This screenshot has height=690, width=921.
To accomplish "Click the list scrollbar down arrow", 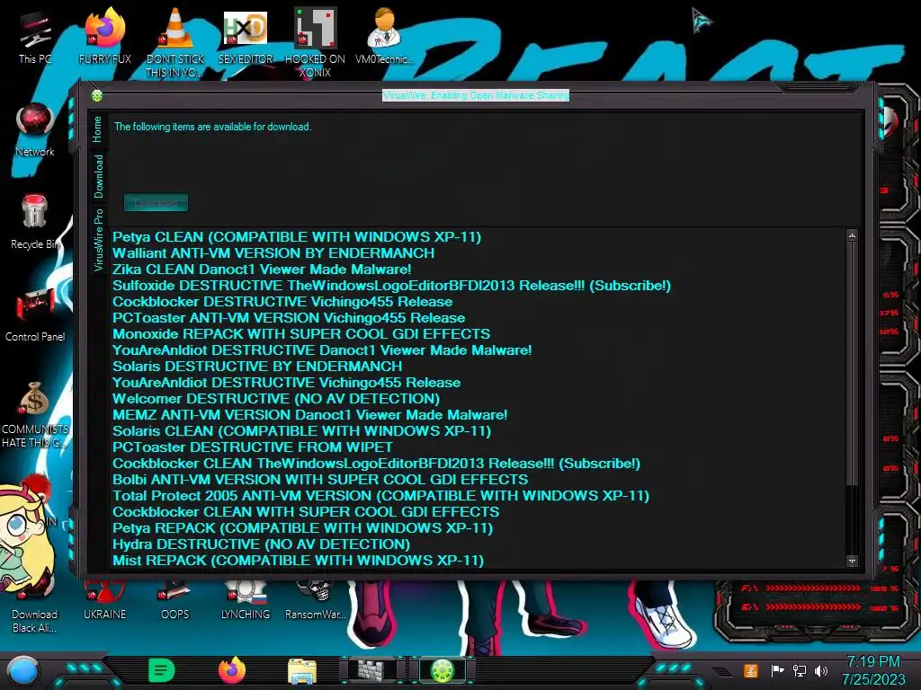I will tap(852, 562).
